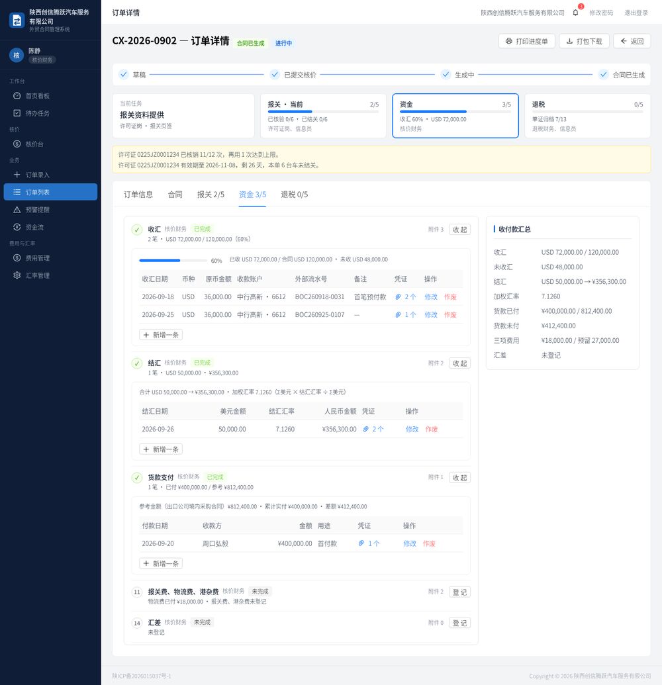Click 作废 on 周口弘毅 payment row
Image resolution: width=662 pixels, height=685 pixels.
coord(429,543)
